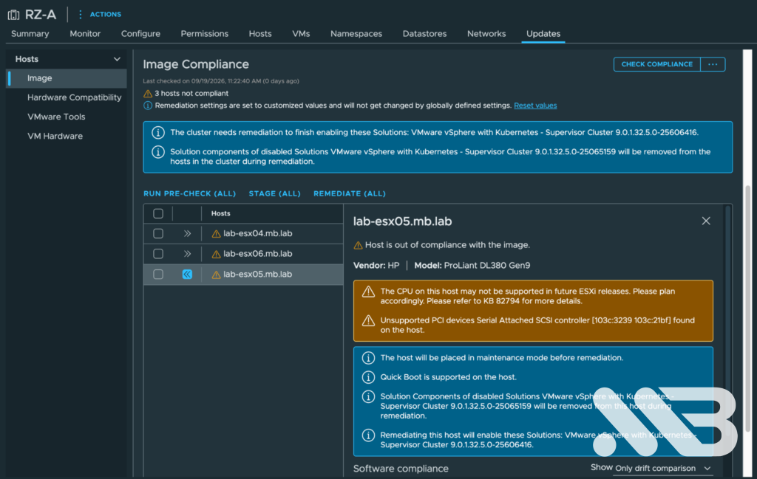Click info icon for disabled Solutions cluster message

click(x=158, y=152)
